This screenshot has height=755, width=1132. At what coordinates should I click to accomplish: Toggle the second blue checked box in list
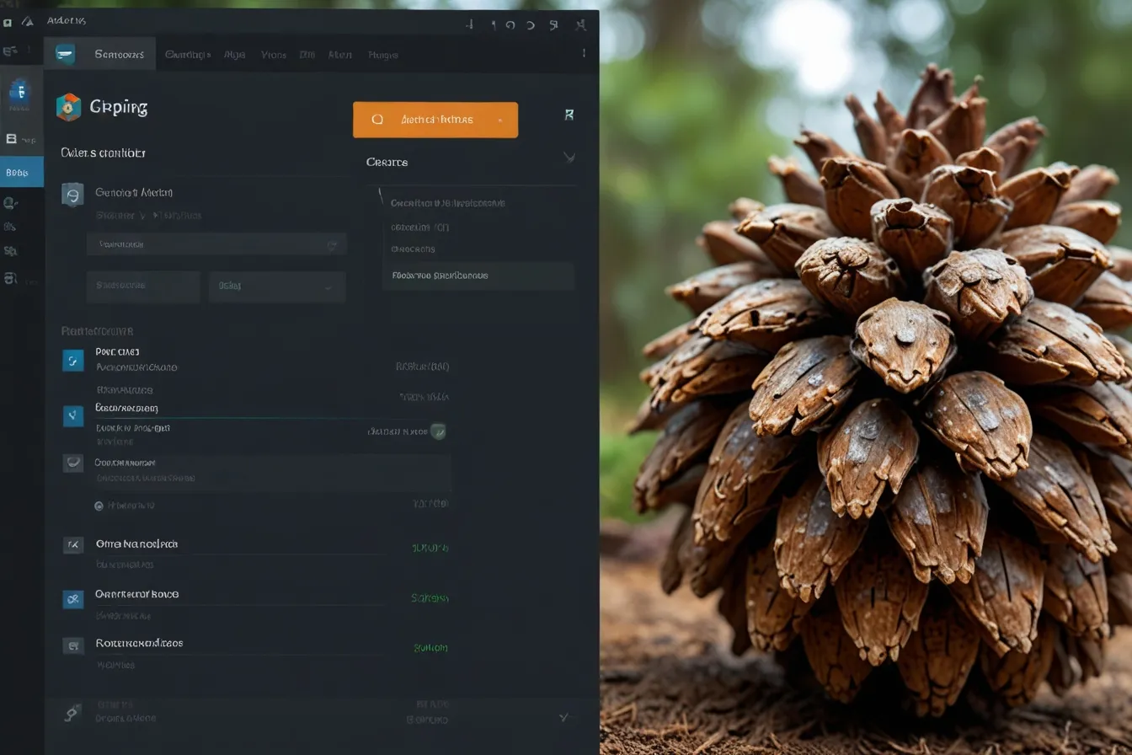point(73,415)
